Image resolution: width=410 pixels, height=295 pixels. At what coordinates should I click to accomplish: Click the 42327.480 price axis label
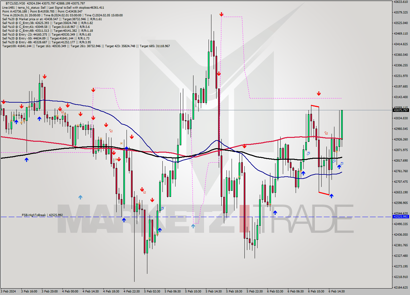pos(401,256)
